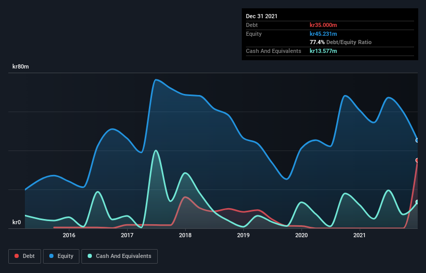The image size is (426, 273).
Task: Click the Cash And Equivalents tooltip label
Action: coord(273,51)
